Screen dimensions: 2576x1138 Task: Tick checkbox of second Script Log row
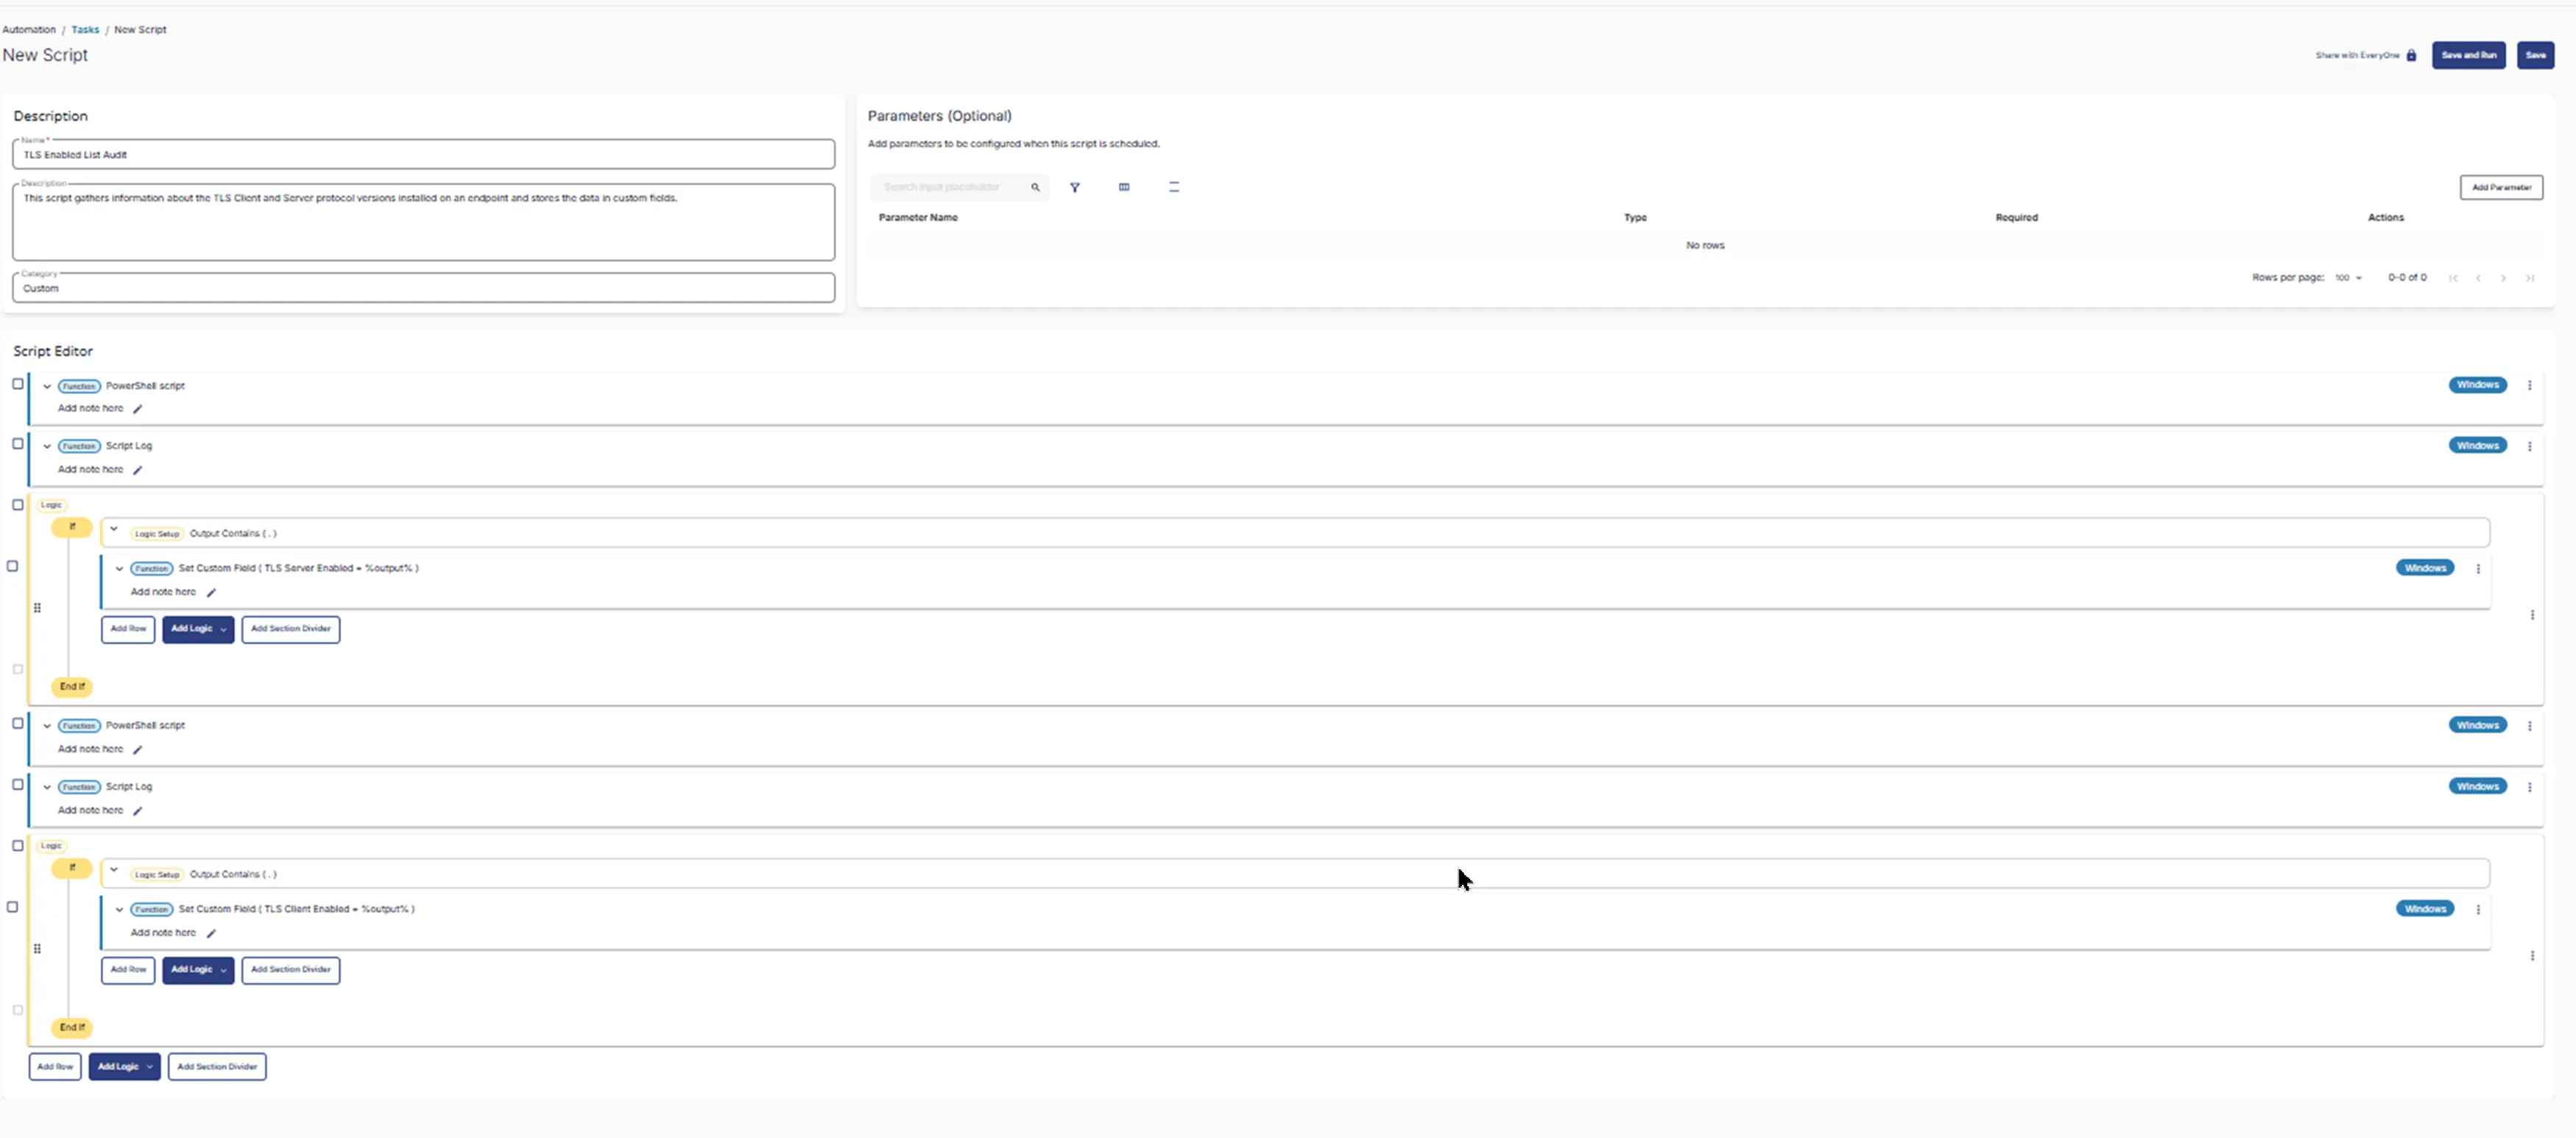tap(18, 785)
